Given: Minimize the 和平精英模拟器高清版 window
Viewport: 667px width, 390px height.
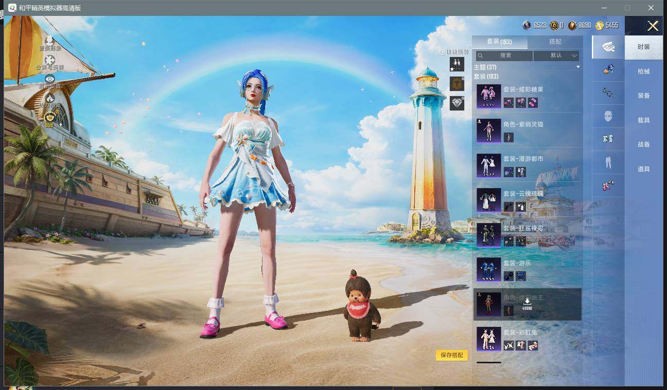Looking at the screenshot, I should 604,8.
